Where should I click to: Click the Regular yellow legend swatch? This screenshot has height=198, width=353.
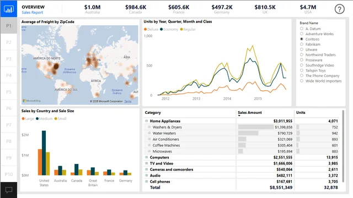point(181,29)
